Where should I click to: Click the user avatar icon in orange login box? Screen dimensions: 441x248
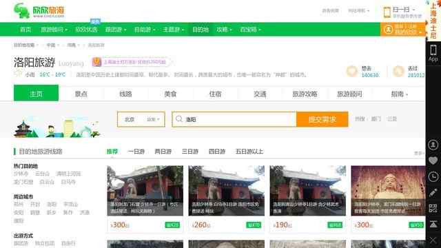tap(389, 30)
